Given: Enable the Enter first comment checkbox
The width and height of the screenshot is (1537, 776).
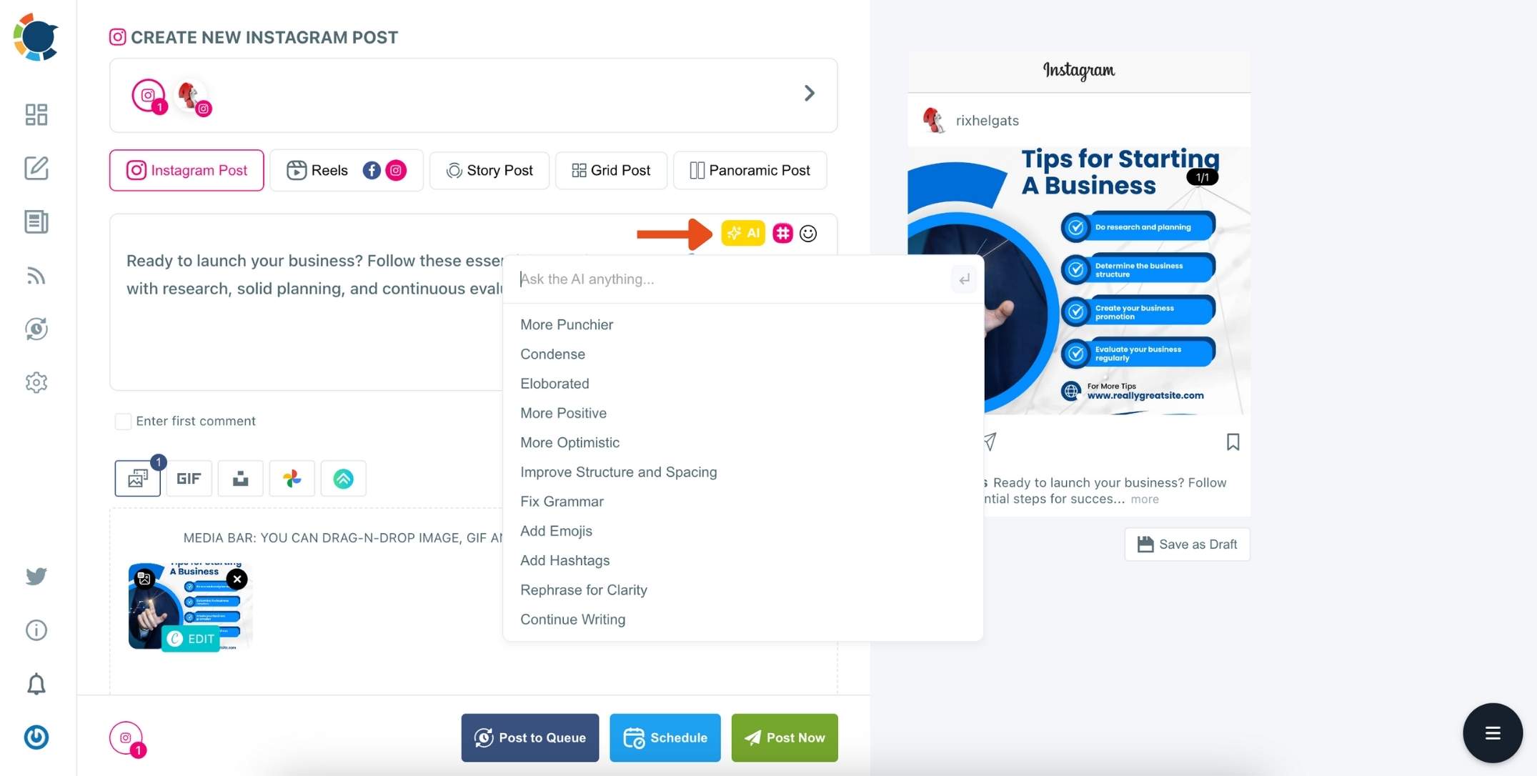Looking at the screenshot, I should click(123, 421).
